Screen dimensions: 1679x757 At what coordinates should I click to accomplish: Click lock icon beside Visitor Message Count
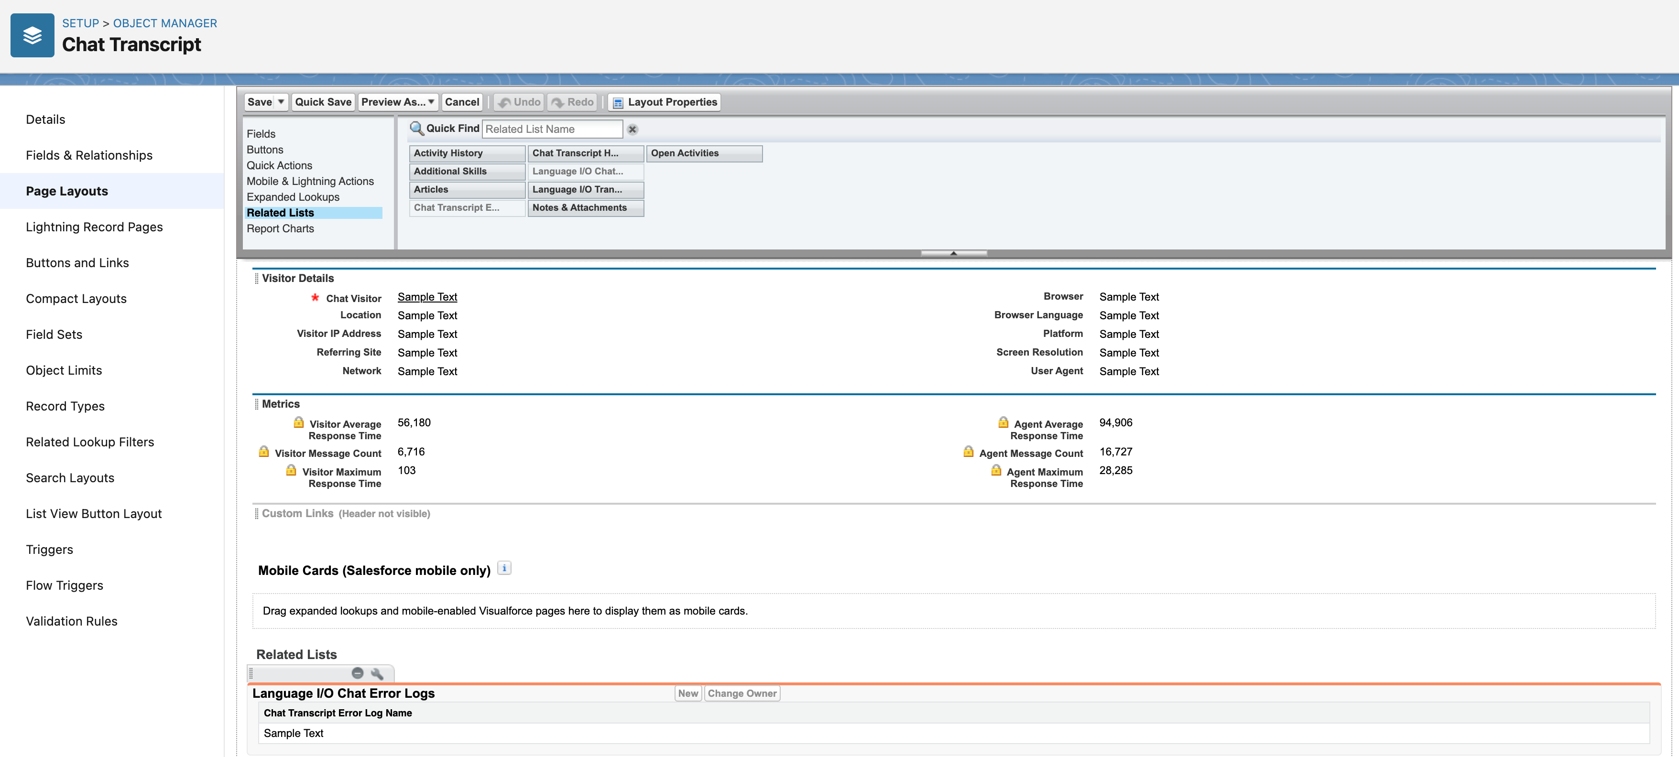(x=264, y=452)
